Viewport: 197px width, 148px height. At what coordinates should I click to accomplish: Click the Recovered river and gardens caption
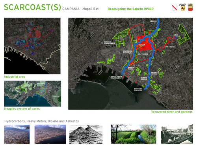click(x=171, y=112)
